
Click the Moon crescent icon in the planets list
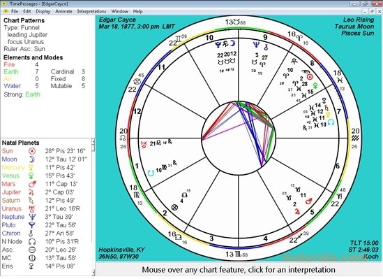coord(32,159)
